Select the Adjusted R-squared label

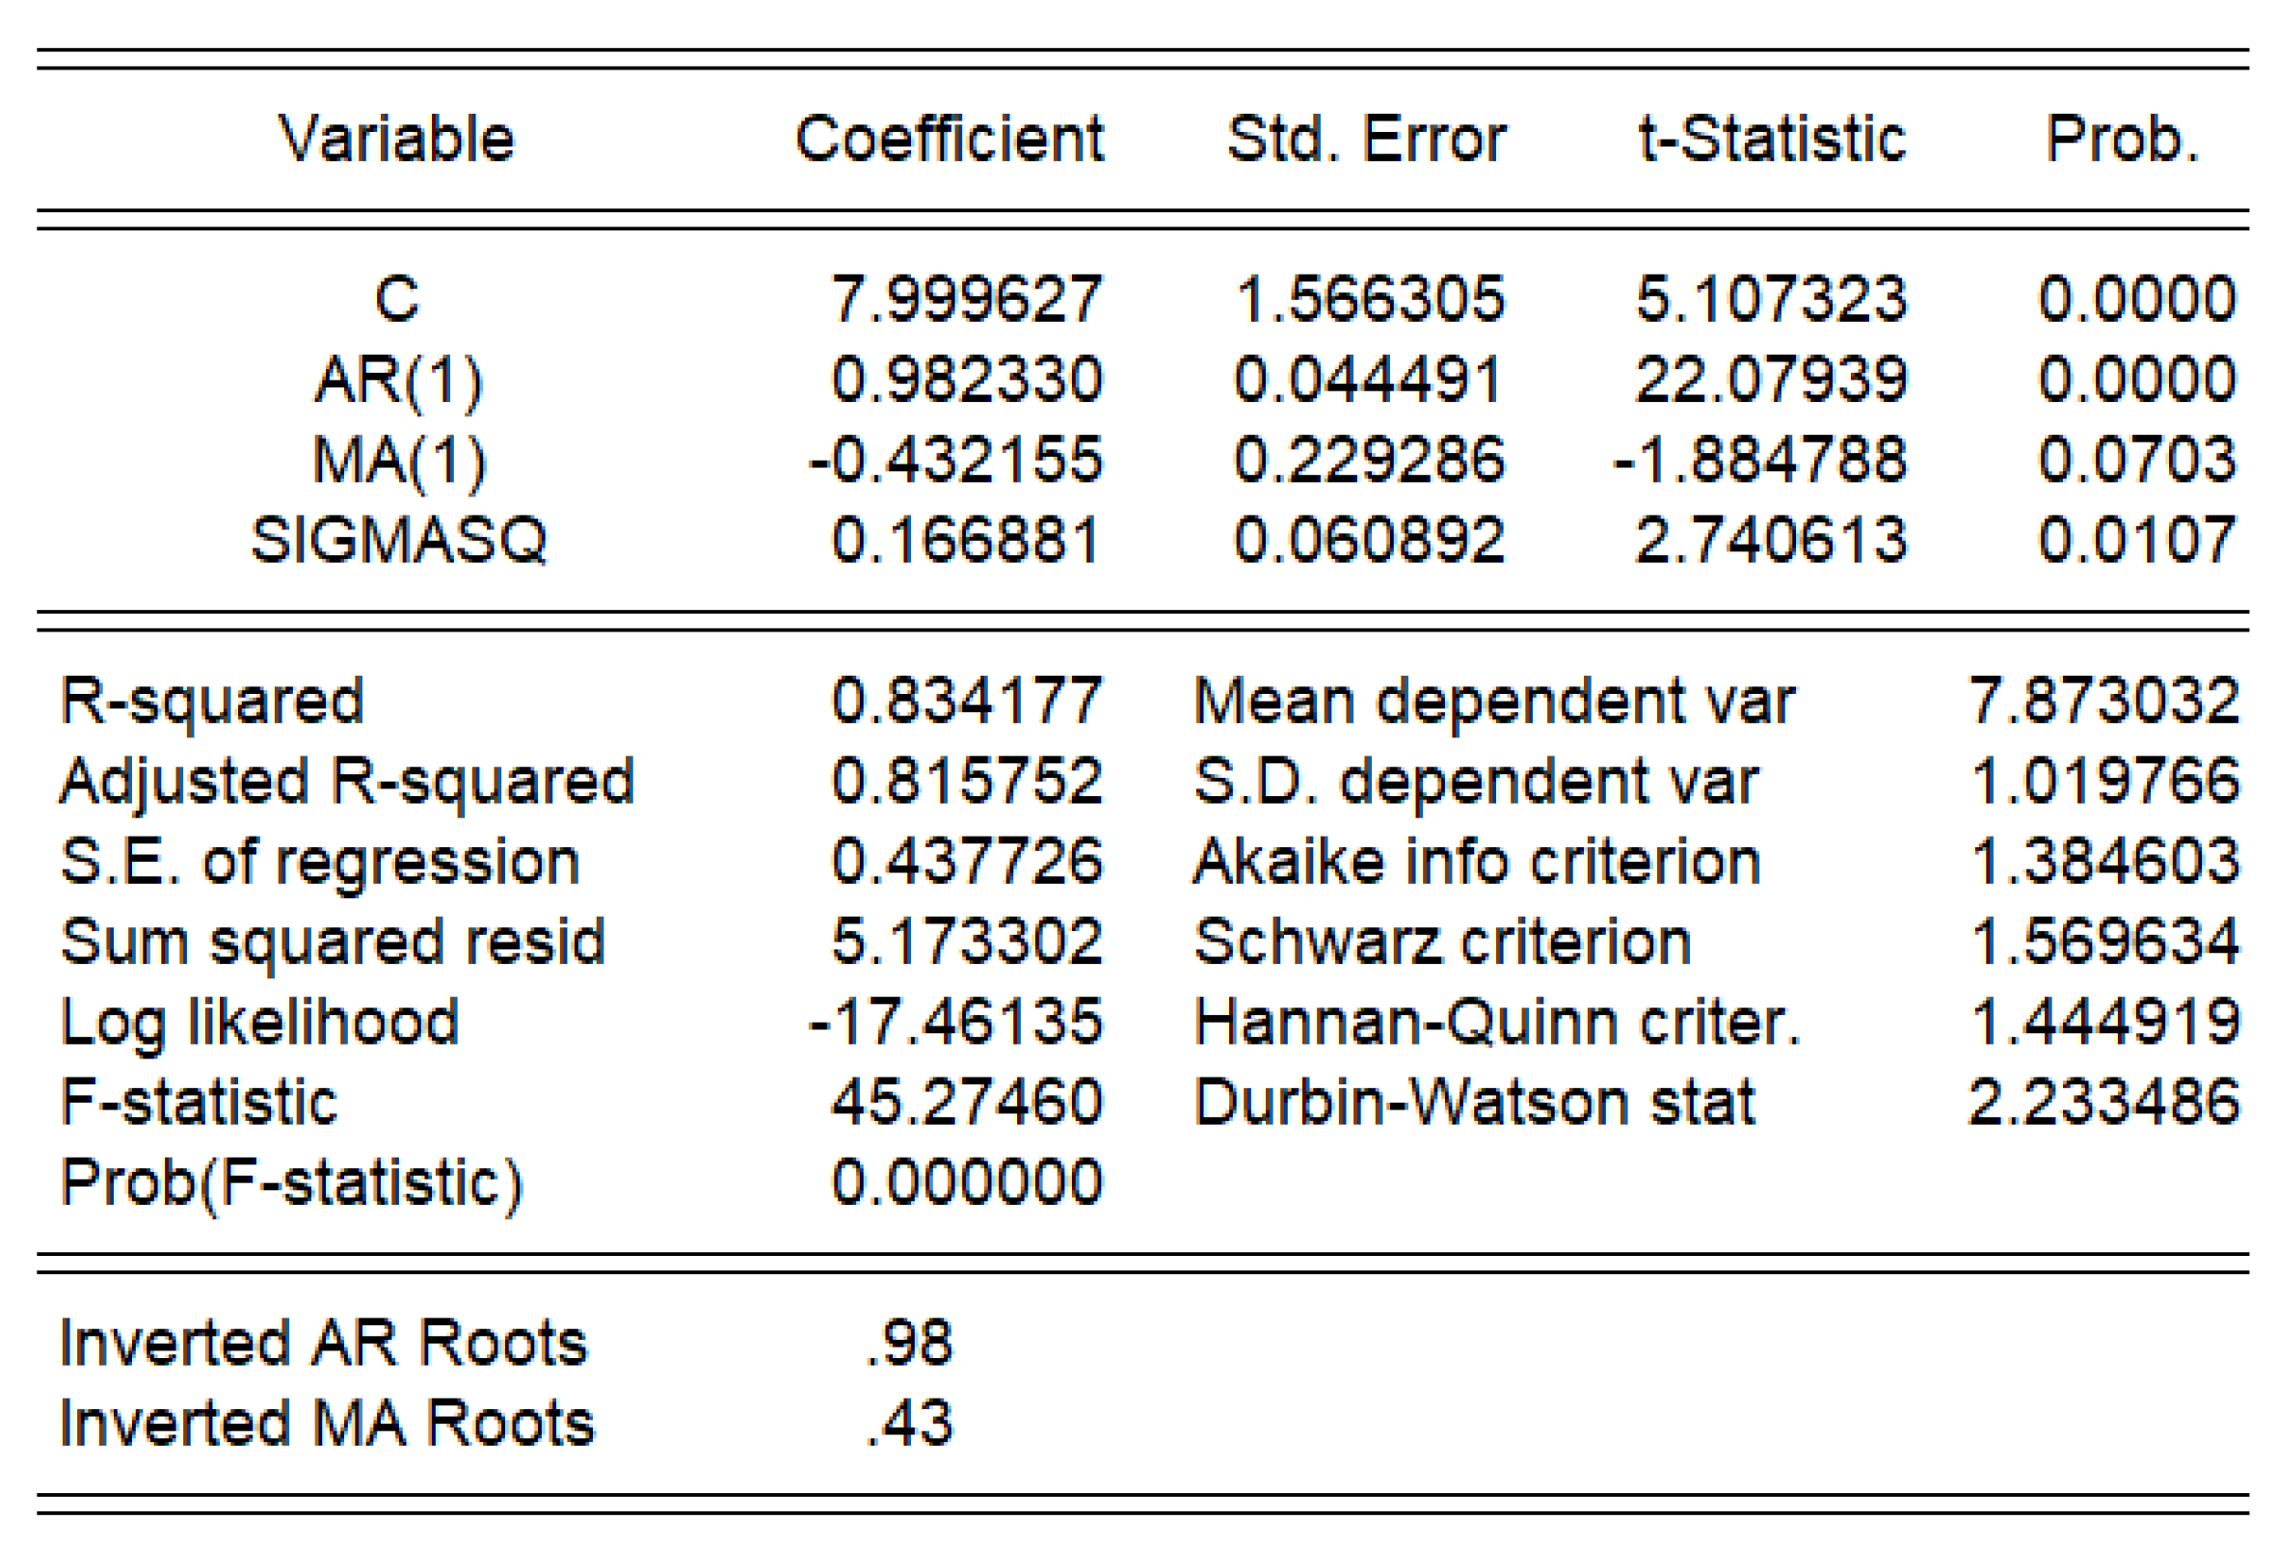tap(347, 782)
